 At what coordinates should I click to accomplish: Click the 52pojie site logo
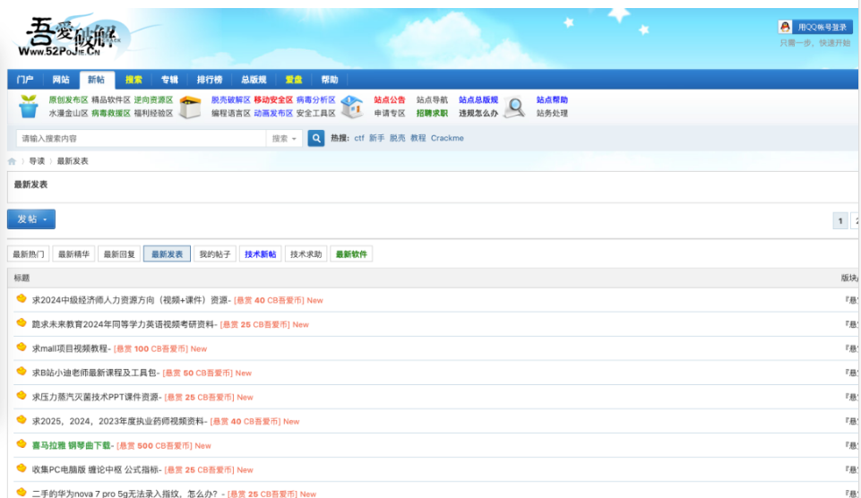pyautogui.click(x=70, y=40)
